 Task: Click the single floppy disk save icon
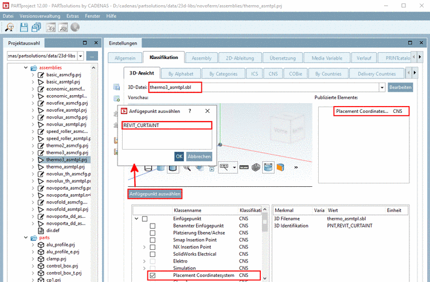coord(24,28)
